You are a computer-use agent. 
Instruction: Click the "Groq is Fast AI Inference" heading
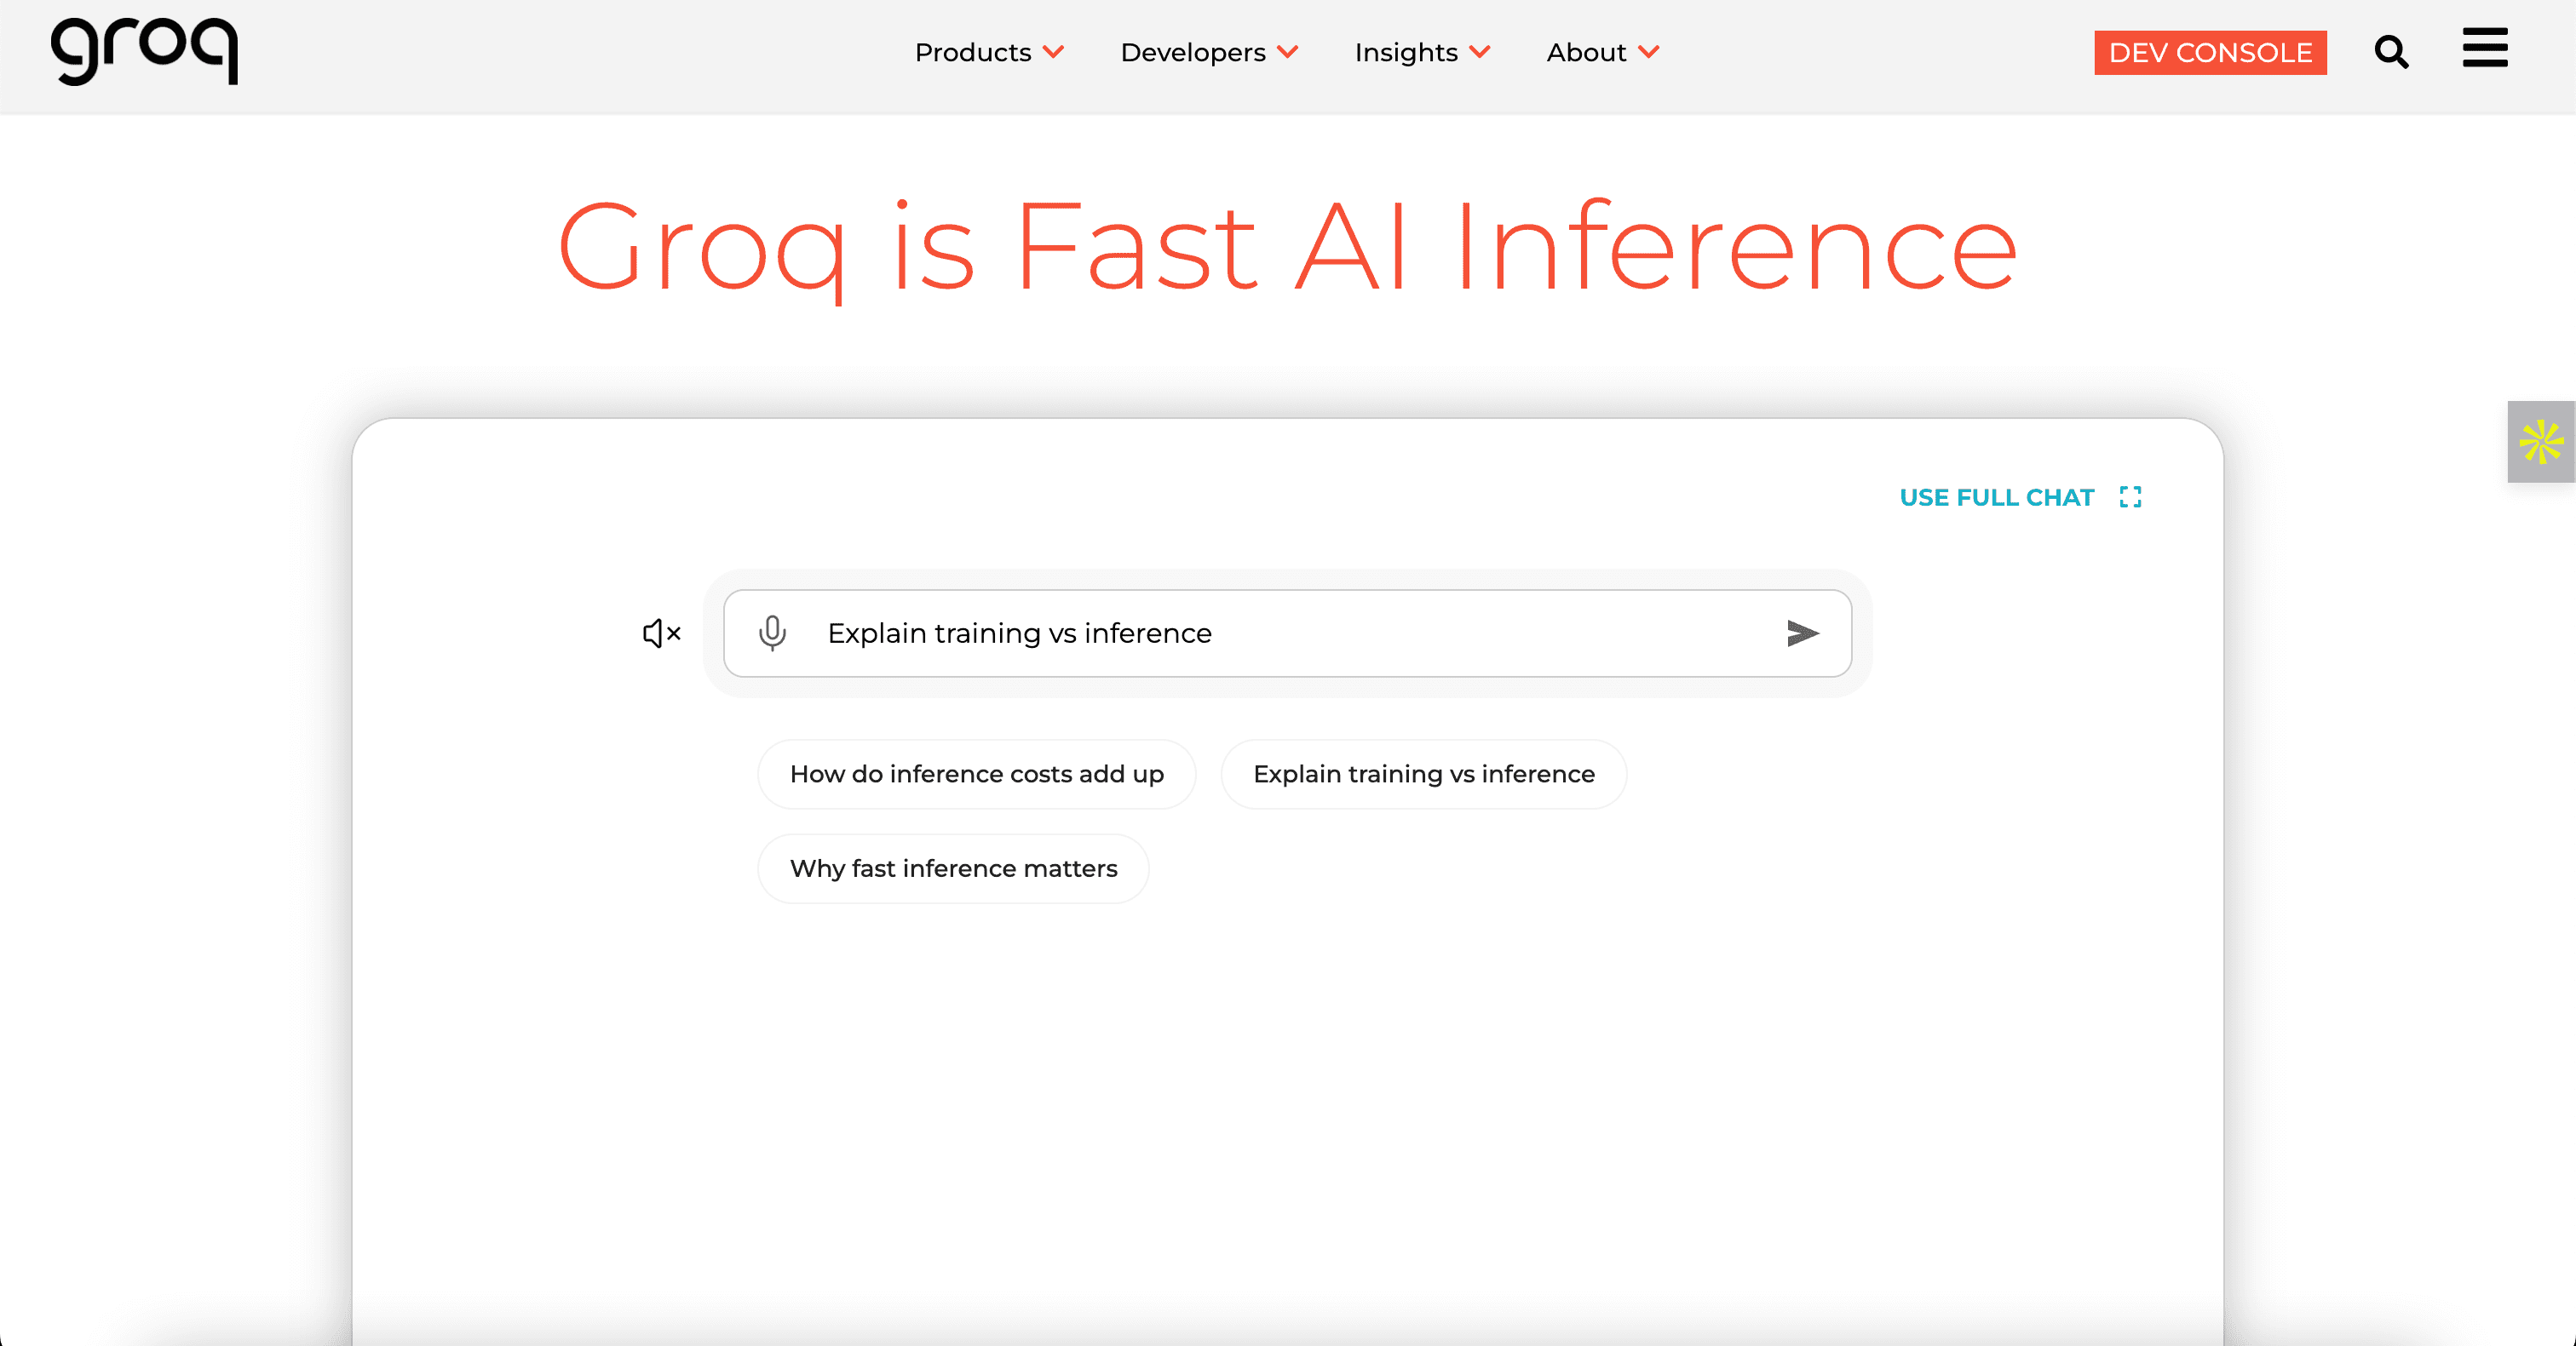(1288, 248)
